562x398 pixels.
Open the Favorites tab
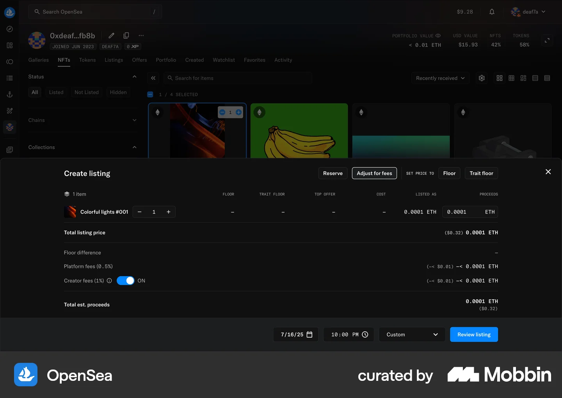(x=254, y=60)
